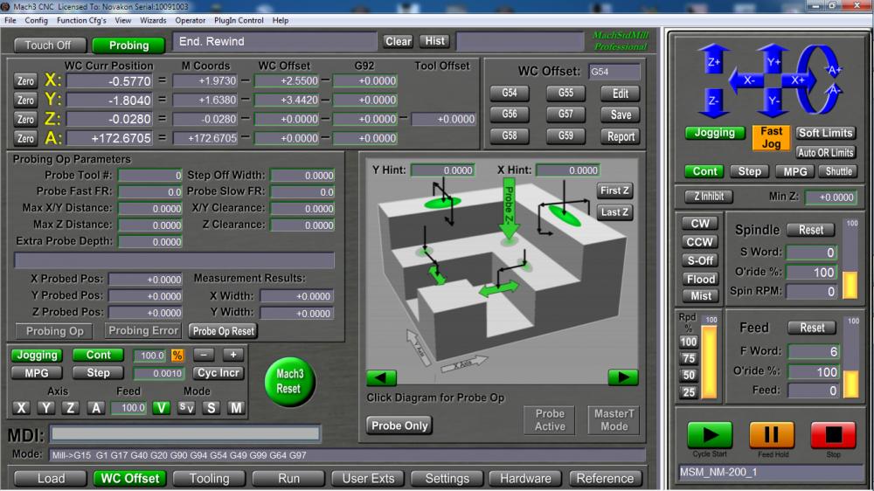Clear the message line
The height and width of the screenshot is (491, 874).
(398, 41)
